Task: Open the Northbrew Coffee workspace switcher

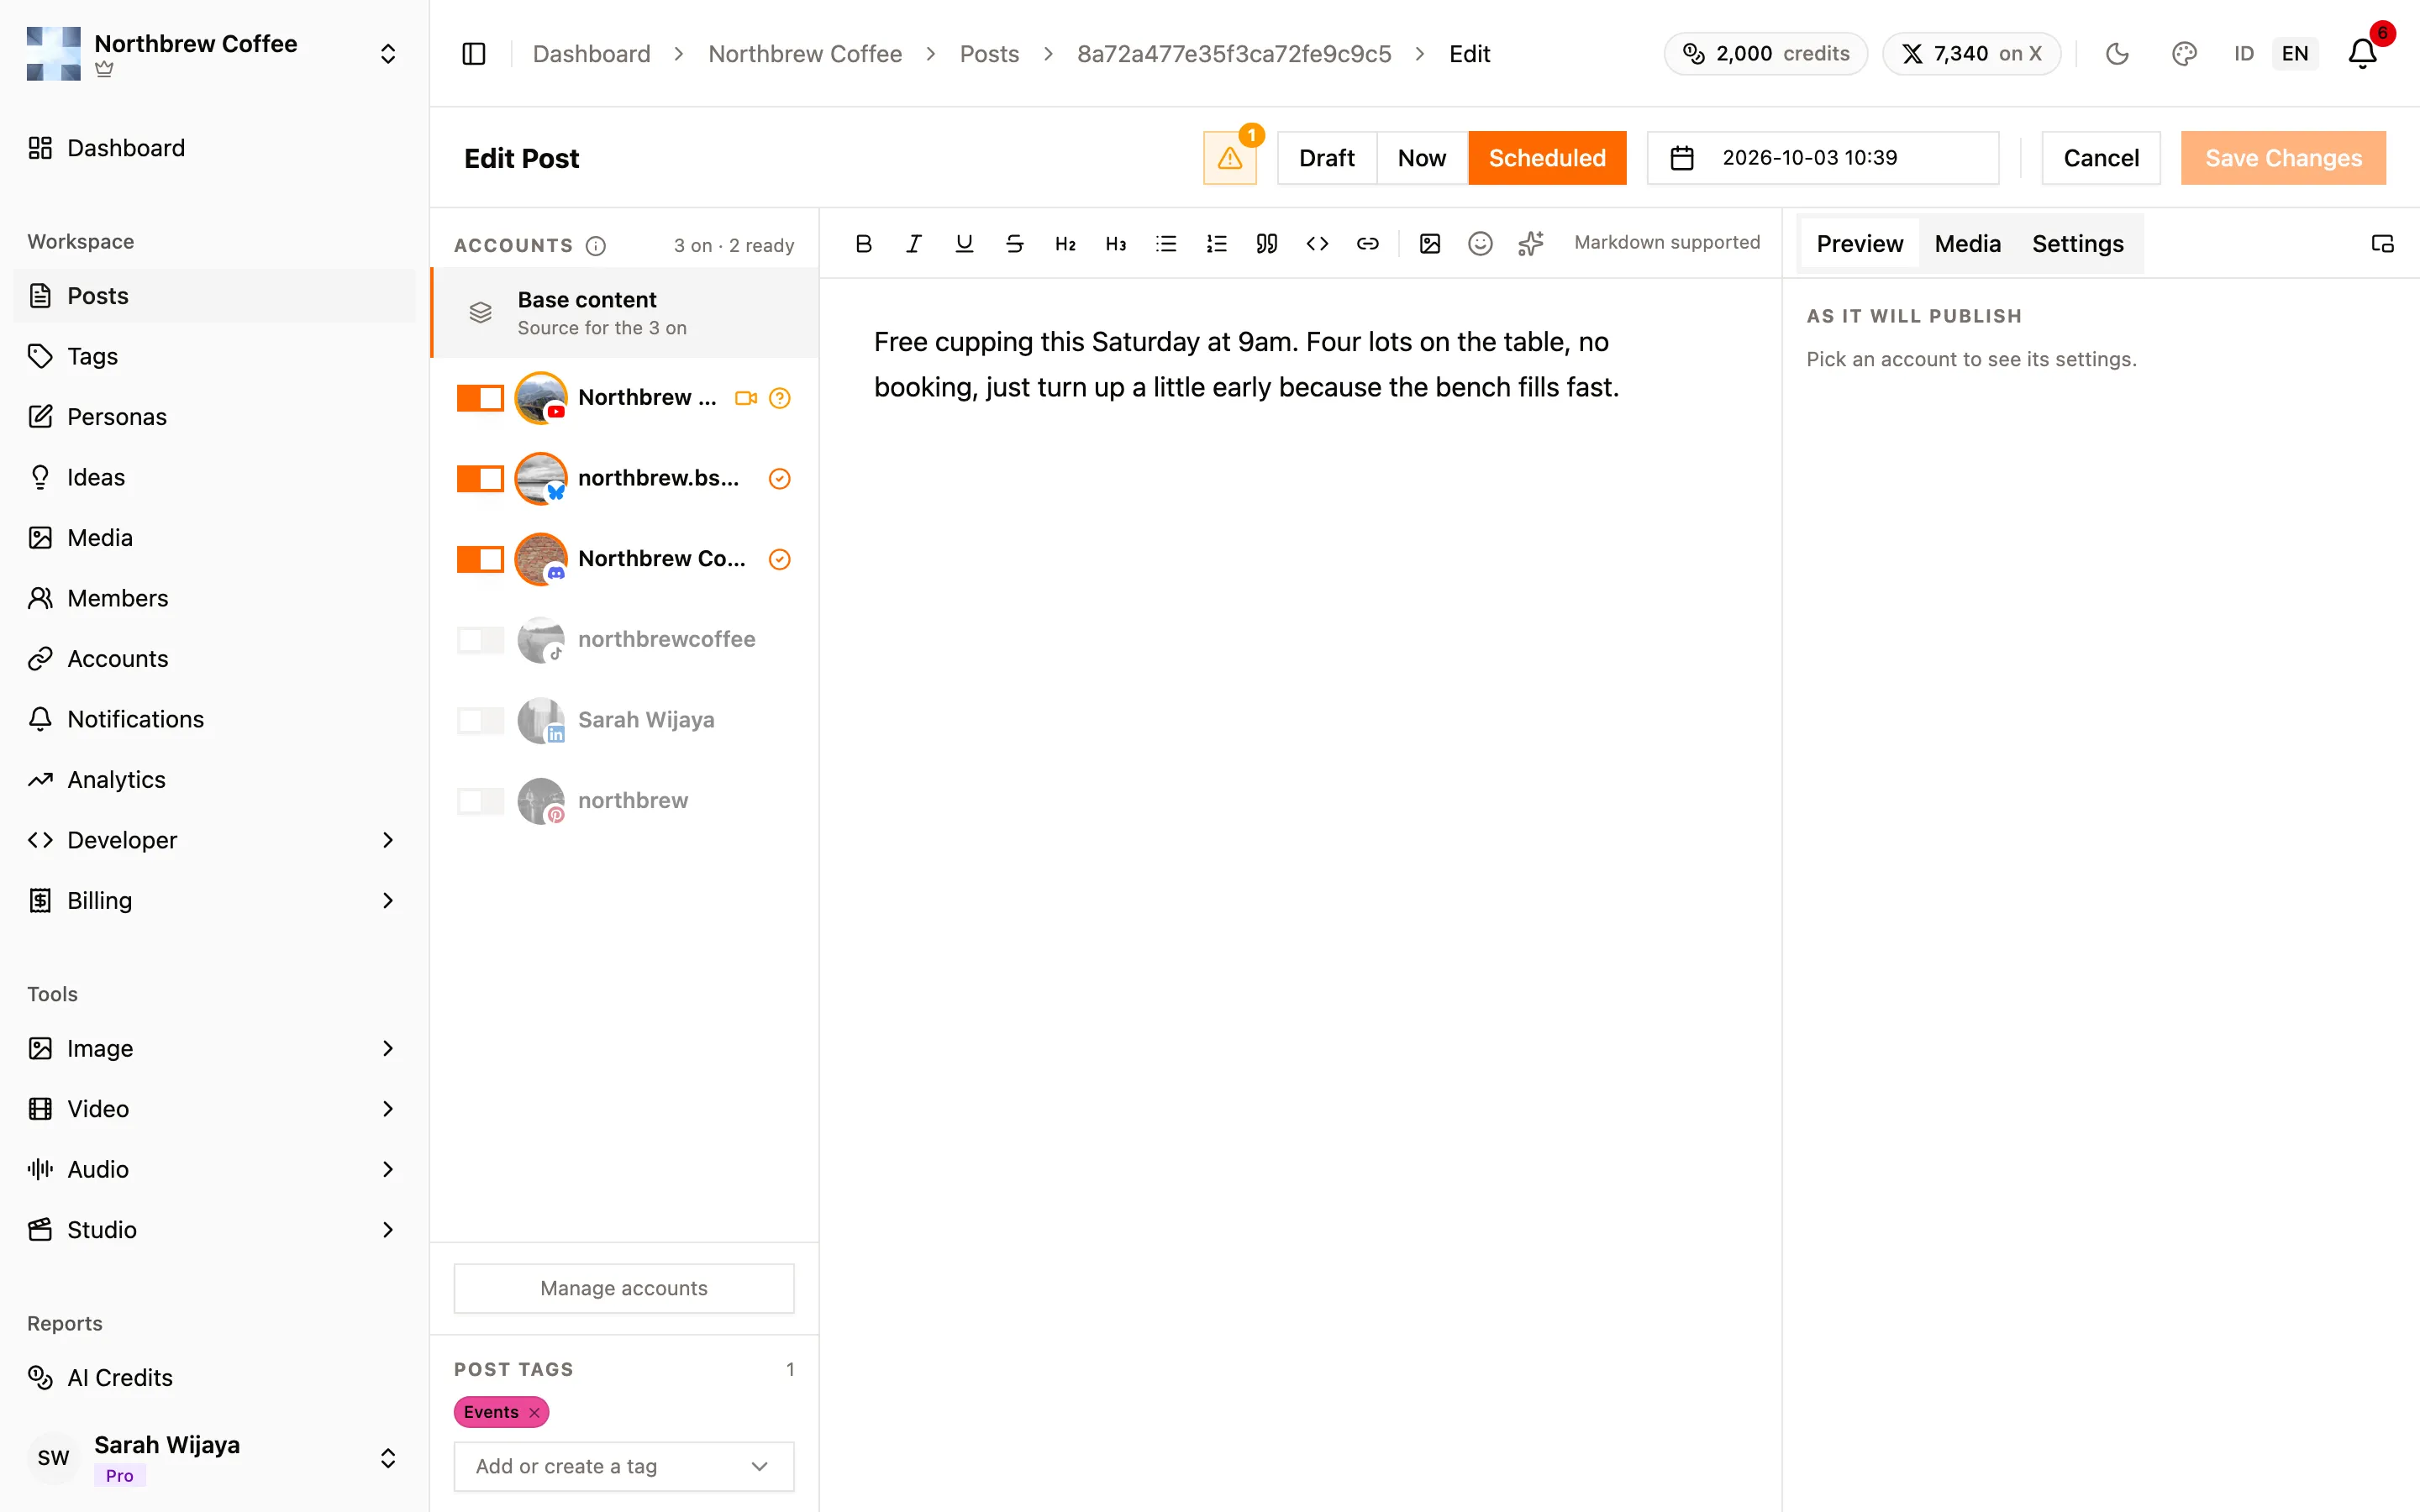Action: 213,53
